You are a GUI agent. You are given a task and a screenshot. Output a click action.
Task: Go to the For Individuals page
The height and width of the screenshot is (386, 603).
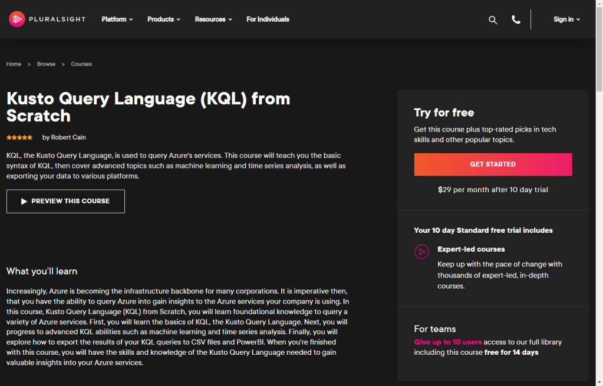coord(268,19)
